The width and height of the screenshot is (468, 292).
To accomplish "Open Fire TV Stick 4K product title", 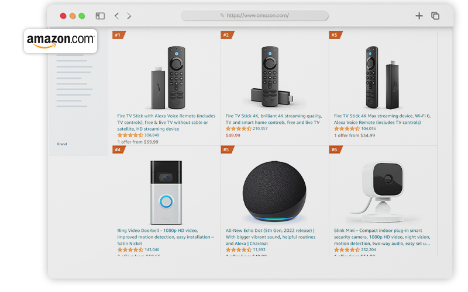I will pos(274,119).
